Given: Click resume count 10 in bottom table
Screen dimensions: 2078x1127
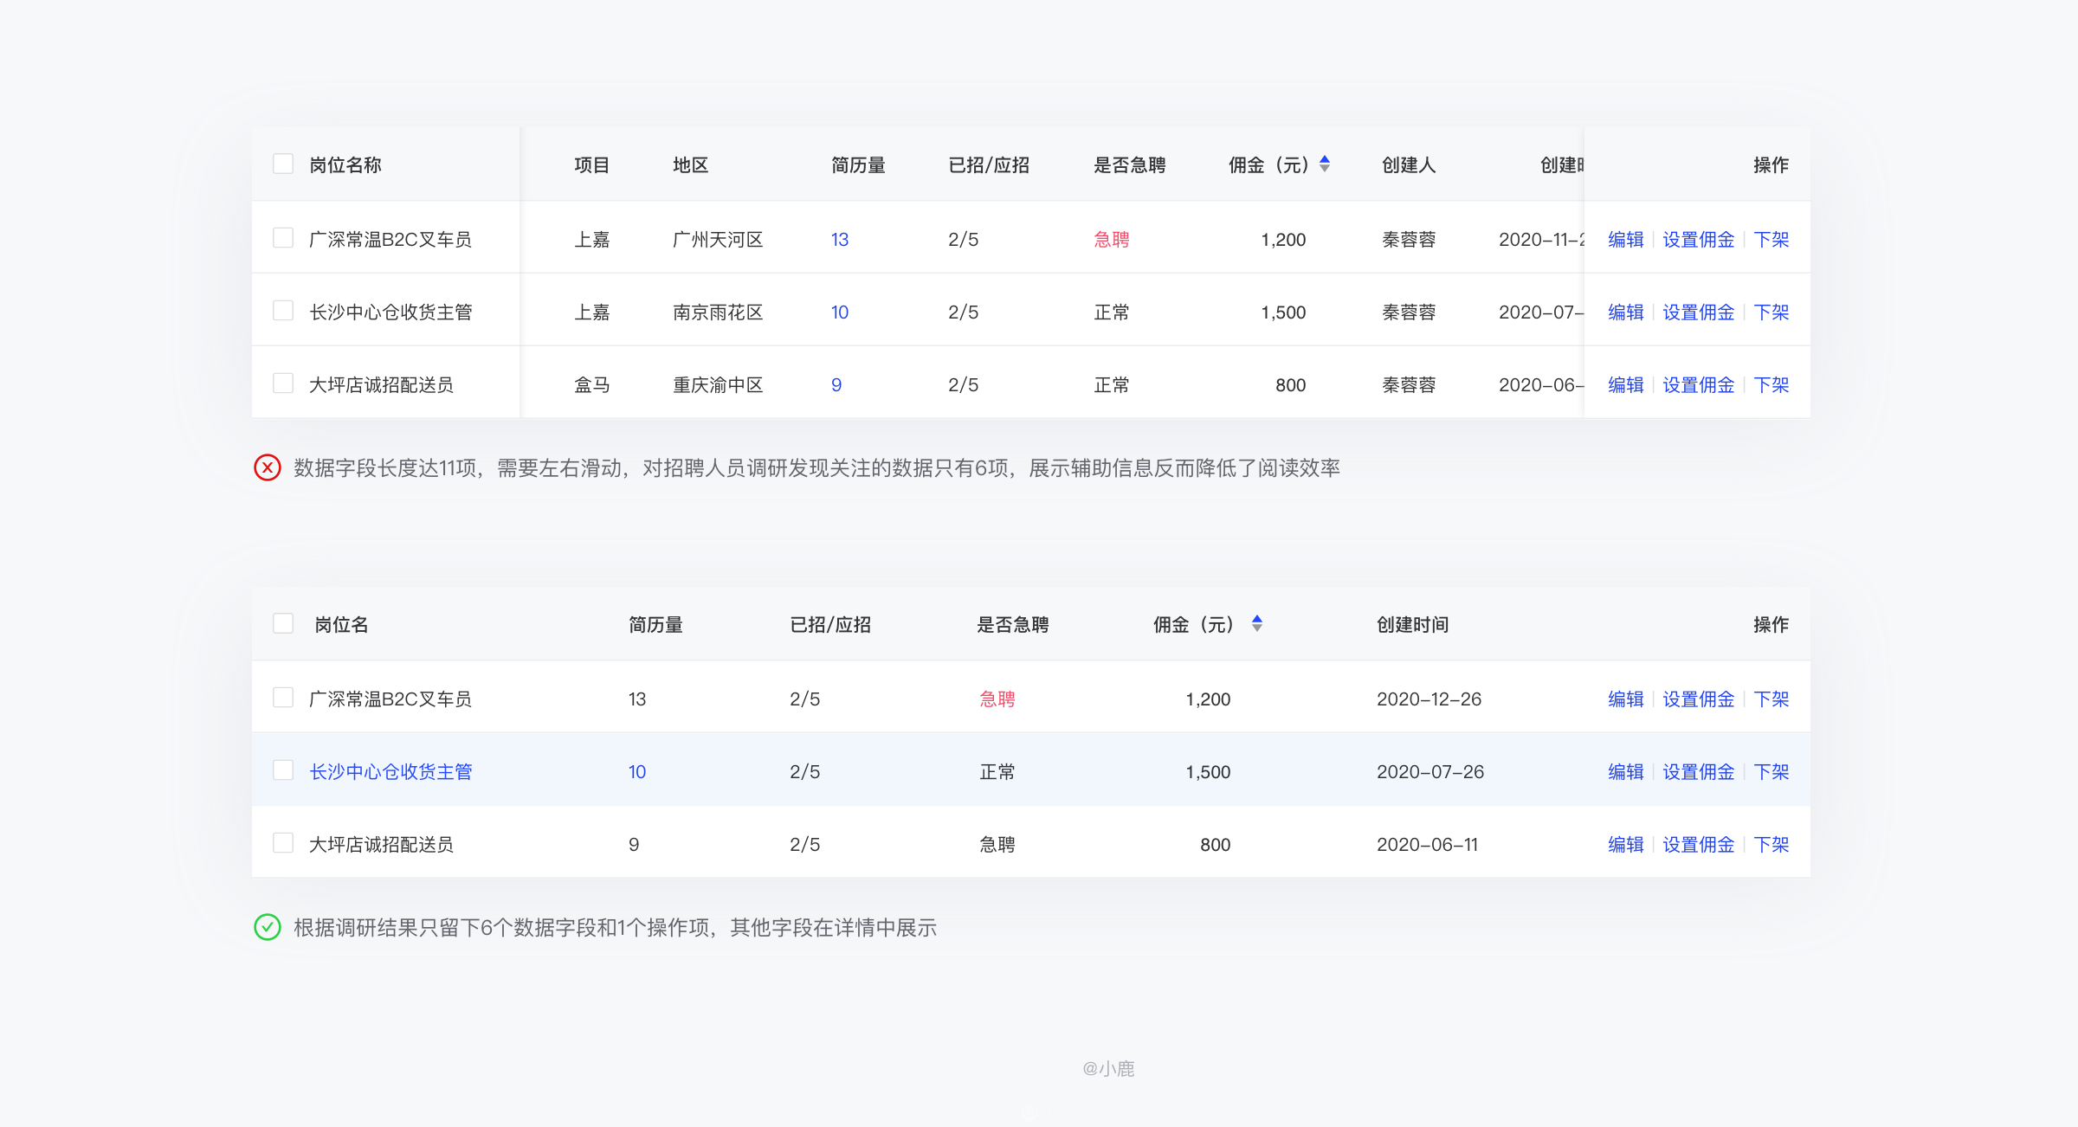Looking at the screenshot, I should [x=636, y=772].
